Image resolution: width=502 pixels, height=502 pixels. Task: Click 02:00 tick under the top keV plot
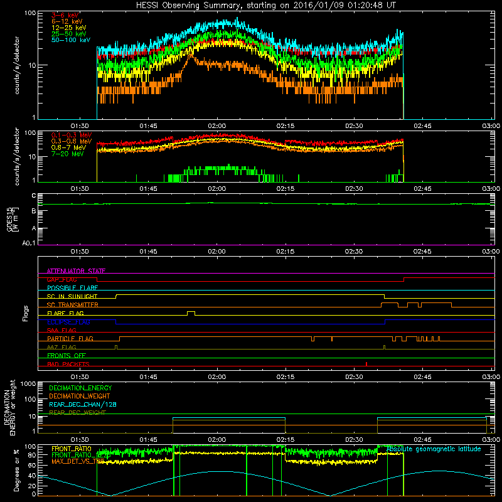216,126
